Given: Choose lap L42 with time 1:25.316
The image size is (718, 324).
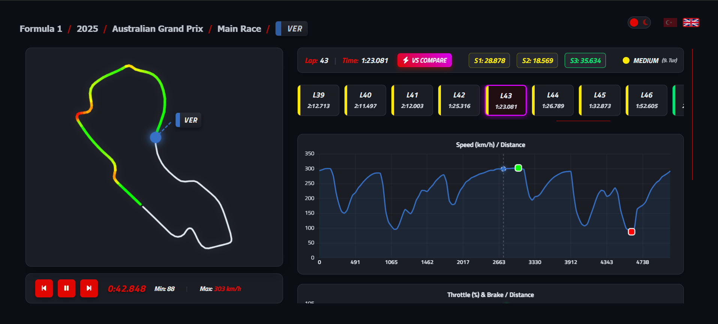Looking at the screenshot, I should point(459,100).
